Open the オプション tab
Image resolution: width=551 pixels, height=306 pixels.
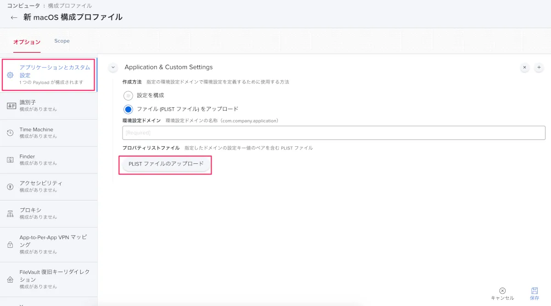pyautogui.click(x=27, y=42)
